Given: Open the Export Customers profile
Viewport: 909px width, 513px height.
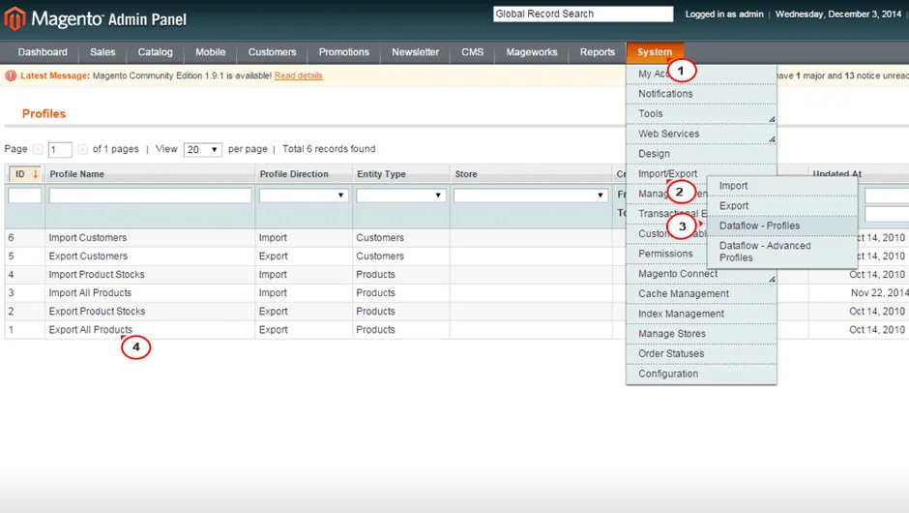Looking at the screenshot, I should tap(88, 256).
